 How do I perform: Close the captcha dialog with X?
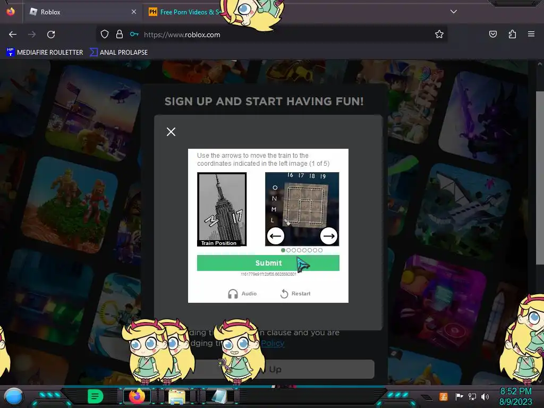point(171,132)
